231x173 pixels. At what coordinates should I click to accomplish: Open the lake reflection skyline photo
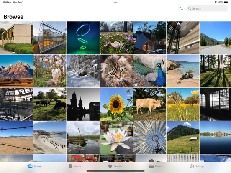(216, 137)
